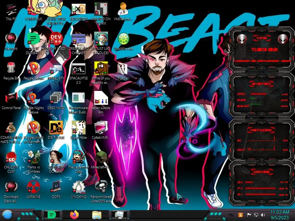
Task: Select the CollabVMB... monitor icon
Action: (101, 130)
